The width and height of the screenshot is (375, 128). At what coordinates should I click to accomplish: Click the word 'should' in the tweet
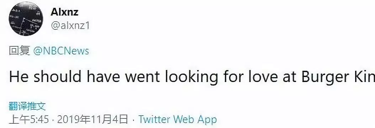tap(58, 76)
